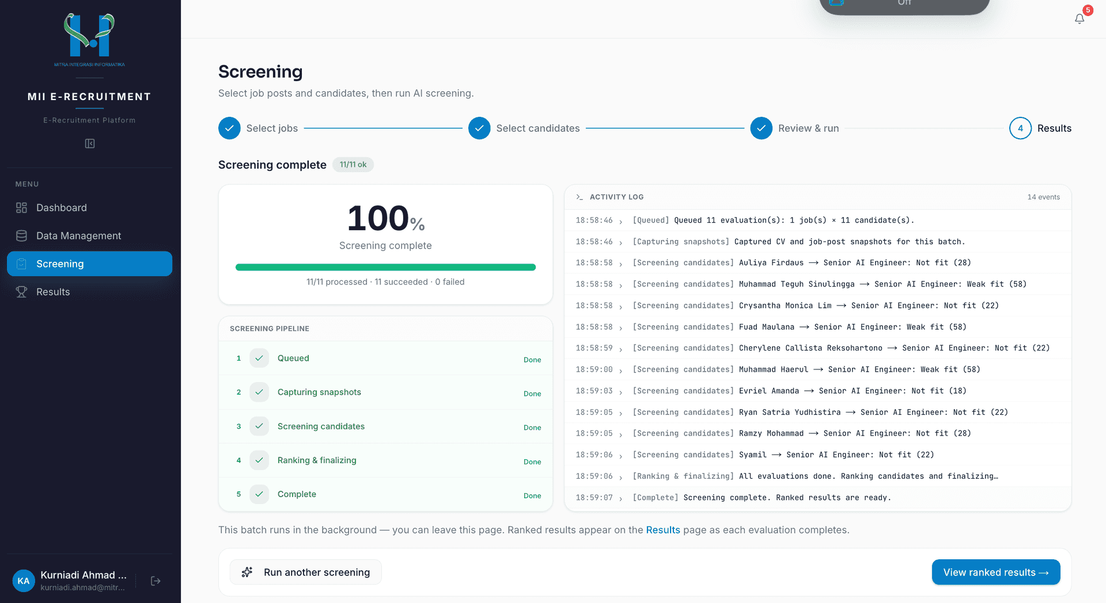Expand the Syamil log entry chevron
The image size is (1106, 603).
tap(620, 456)
